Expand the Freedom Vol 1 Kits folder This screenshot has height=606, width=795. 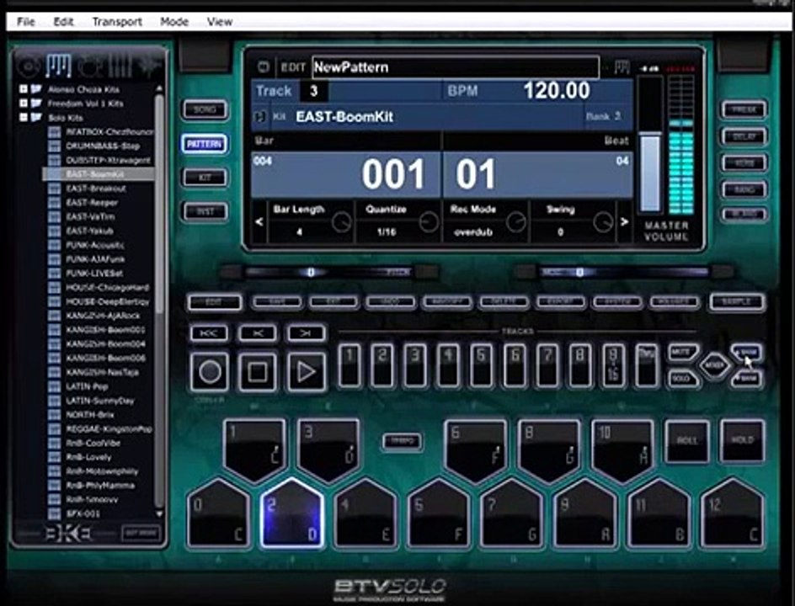[24, 104]
